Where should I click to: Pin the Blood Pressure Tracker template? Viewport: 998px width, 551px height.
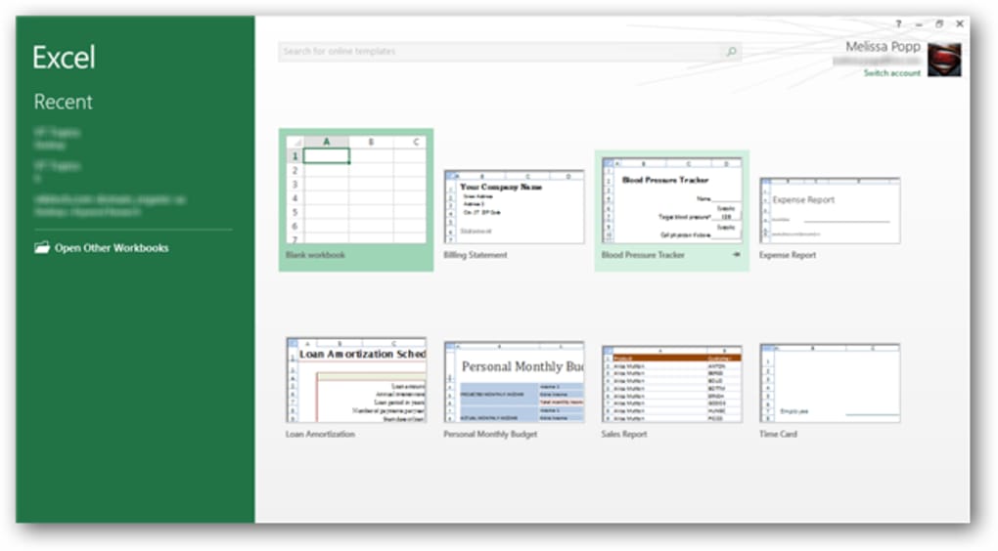point(737,254)
